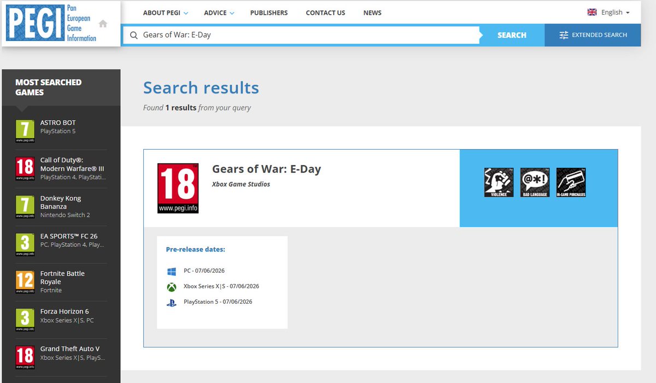Click the PEGI logo
656x383 pixels.
[51, 23]
